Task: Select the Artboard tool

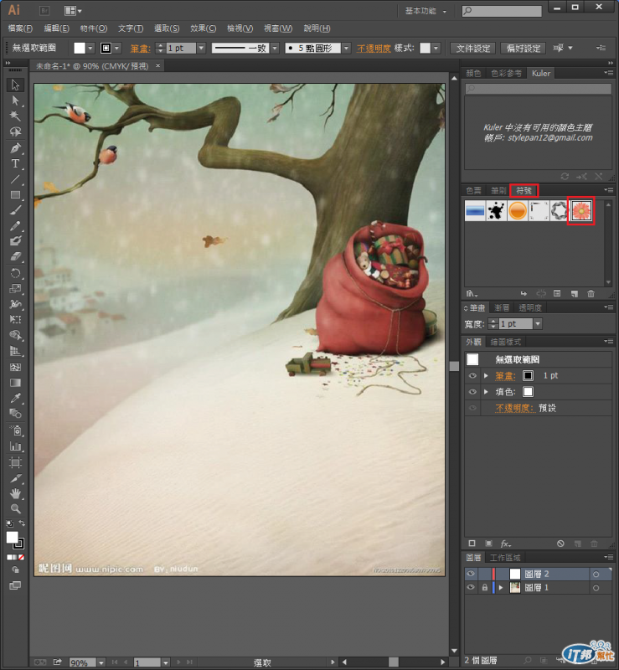Action: pyautogui.click(x=15, y=462)
